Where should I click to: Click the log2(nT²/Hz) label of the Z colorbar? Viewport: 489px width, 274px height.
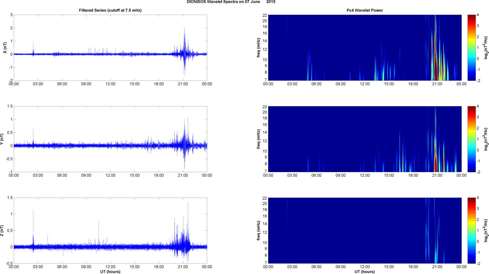click(x=486, y=231)
